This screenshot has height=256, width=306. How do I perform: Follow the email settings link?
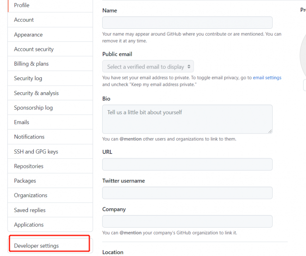(267, 78)
